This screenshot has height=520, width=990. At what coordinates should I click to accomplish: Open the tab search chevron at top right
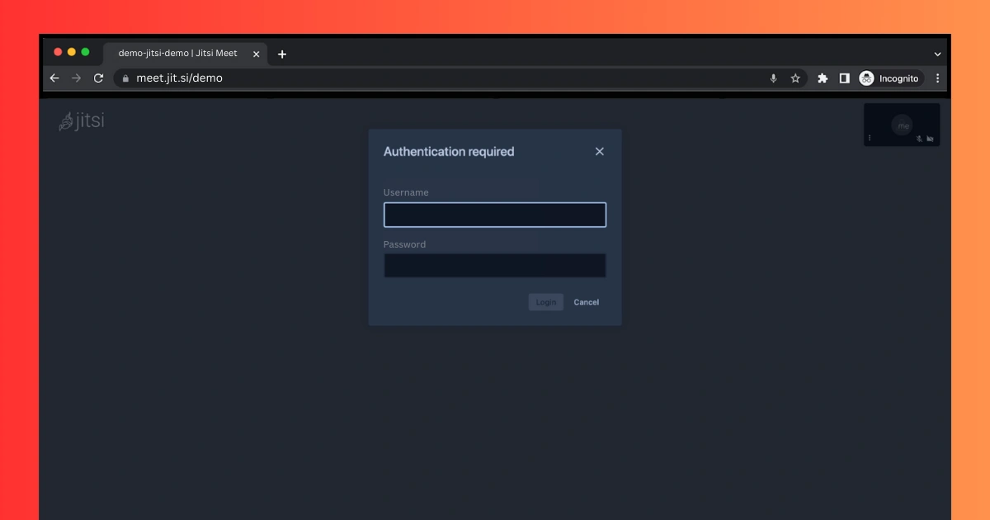937,54
